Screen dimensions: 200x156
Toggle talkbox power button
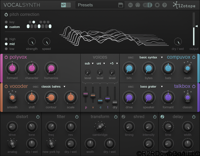(194, 86)
